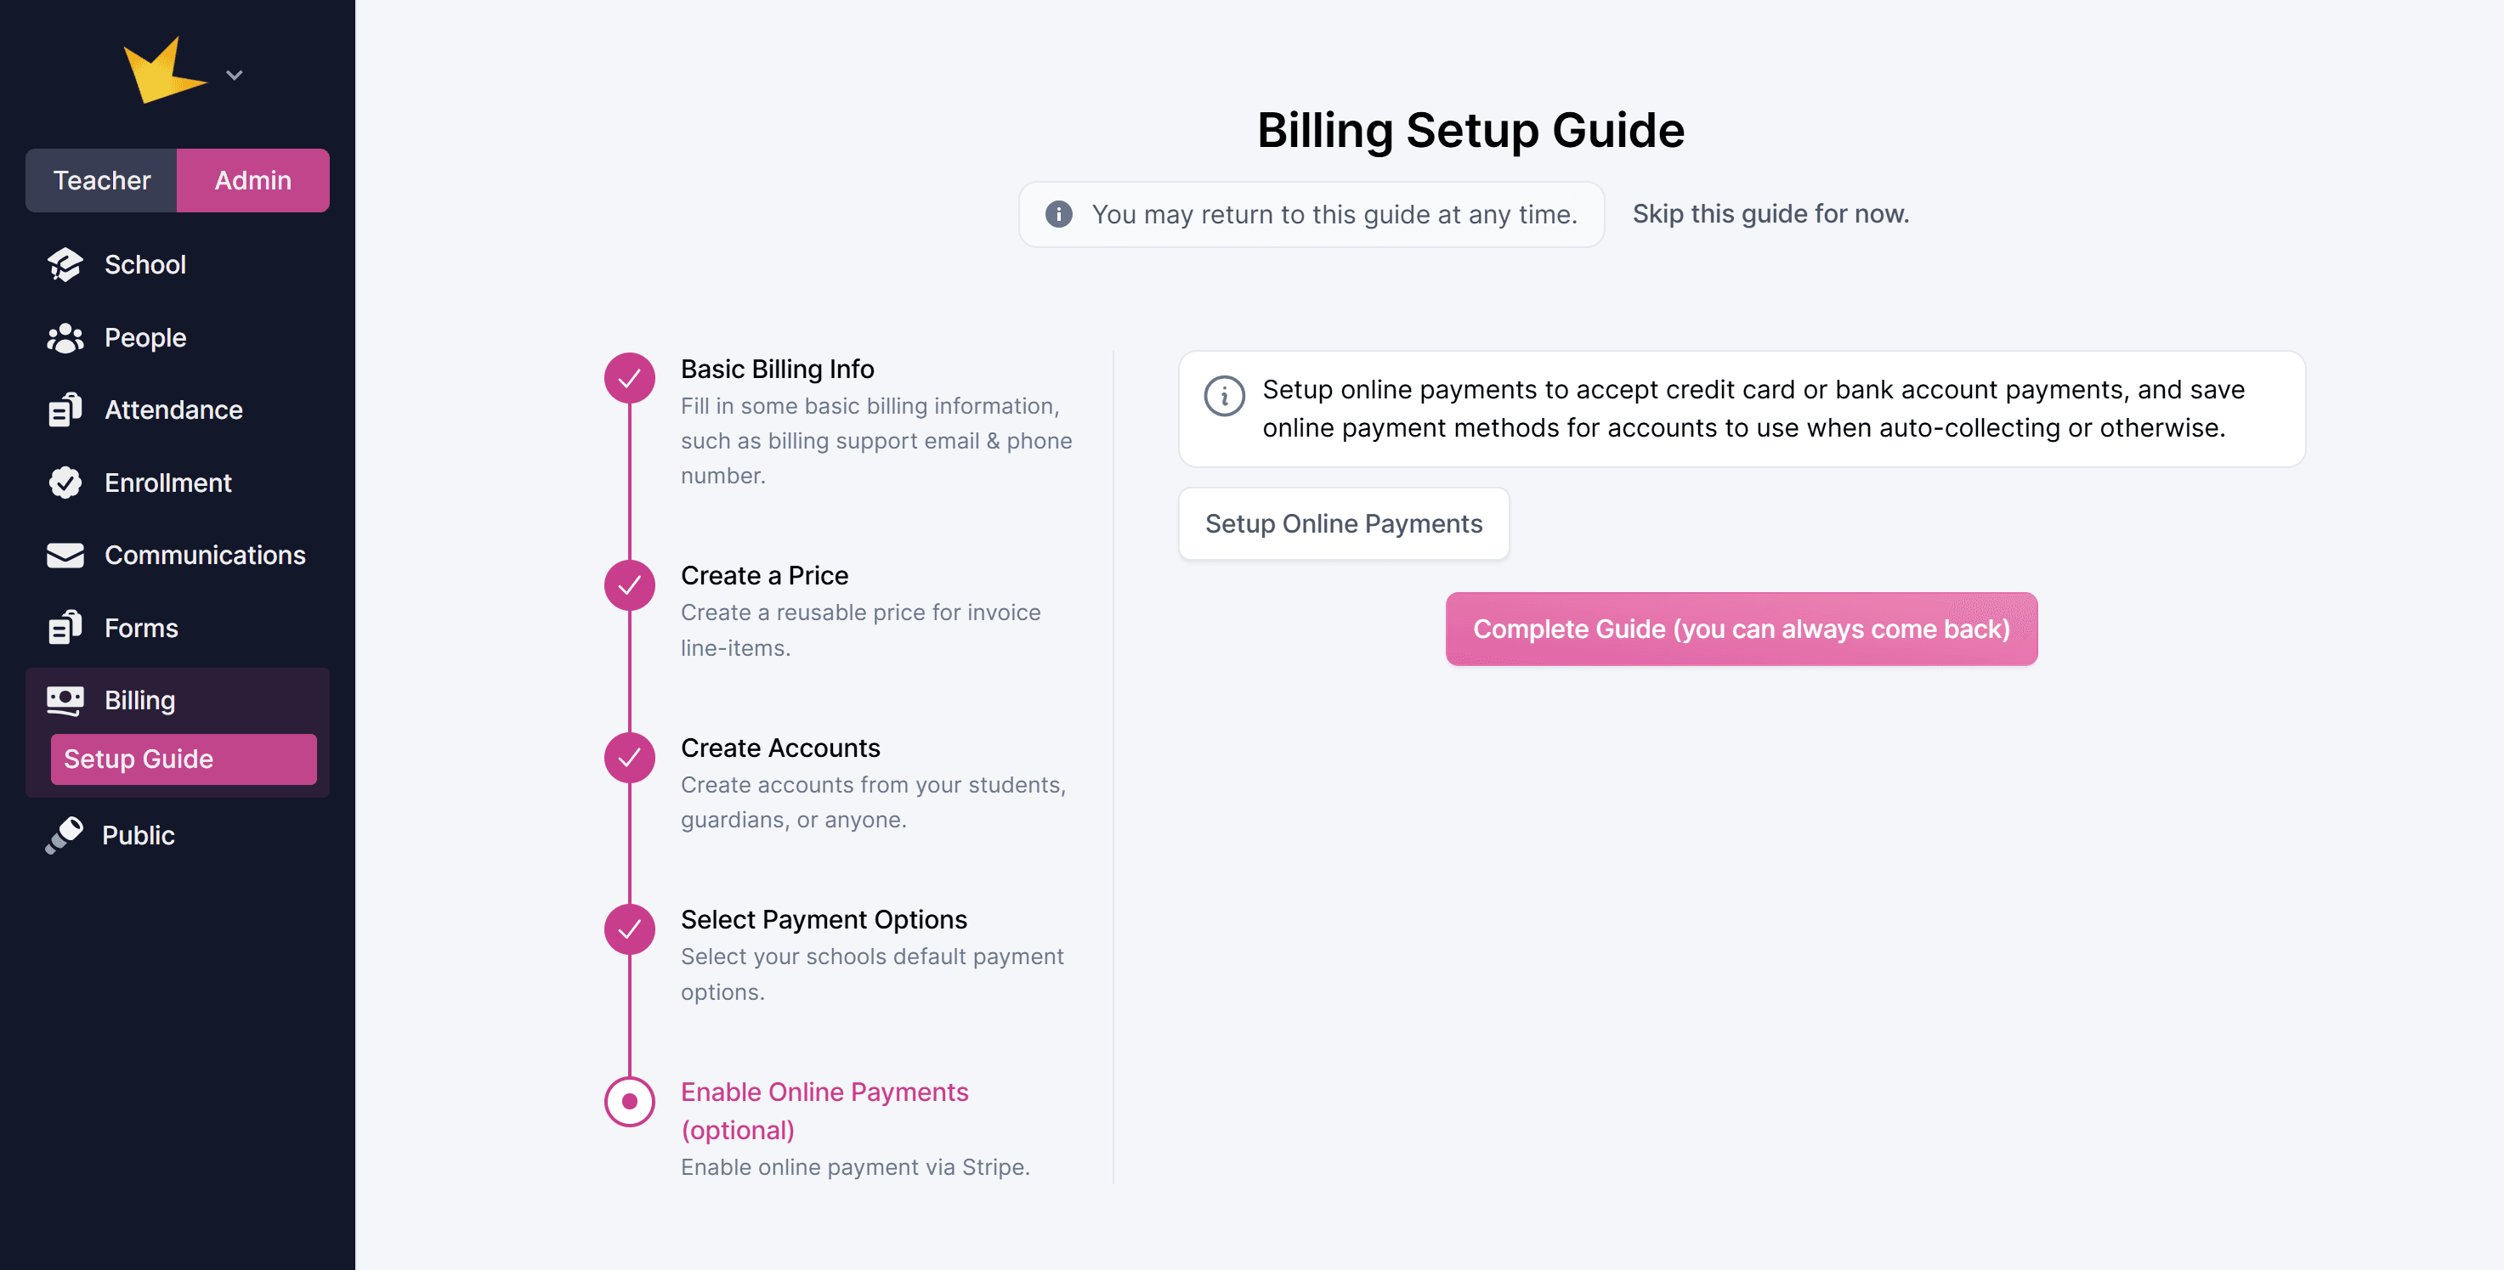Click the Billing cash icon

click(x=65, y=700)
